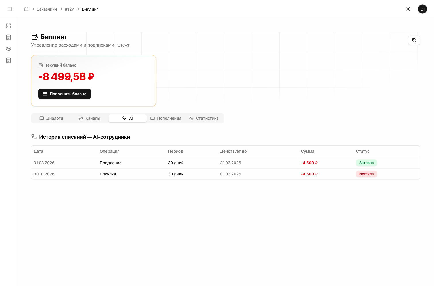Open the Статистика tab
Viewport: 434px width, 286px height.
(204, 118)
